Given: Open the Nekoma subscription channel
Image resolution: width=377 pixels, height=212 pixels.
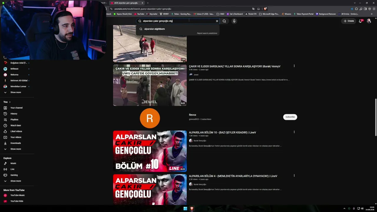Looking at the screenshot, I should (14, 75).
